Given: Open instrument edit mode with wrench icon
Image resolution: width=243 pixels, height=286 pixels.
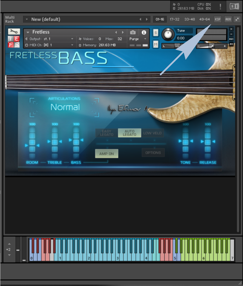Looking at the screenshot, I should pos(14,32).
